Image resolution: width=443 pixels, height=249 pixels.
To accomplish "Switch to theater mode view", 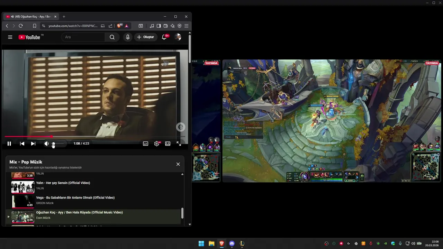I will pos(168,144).
